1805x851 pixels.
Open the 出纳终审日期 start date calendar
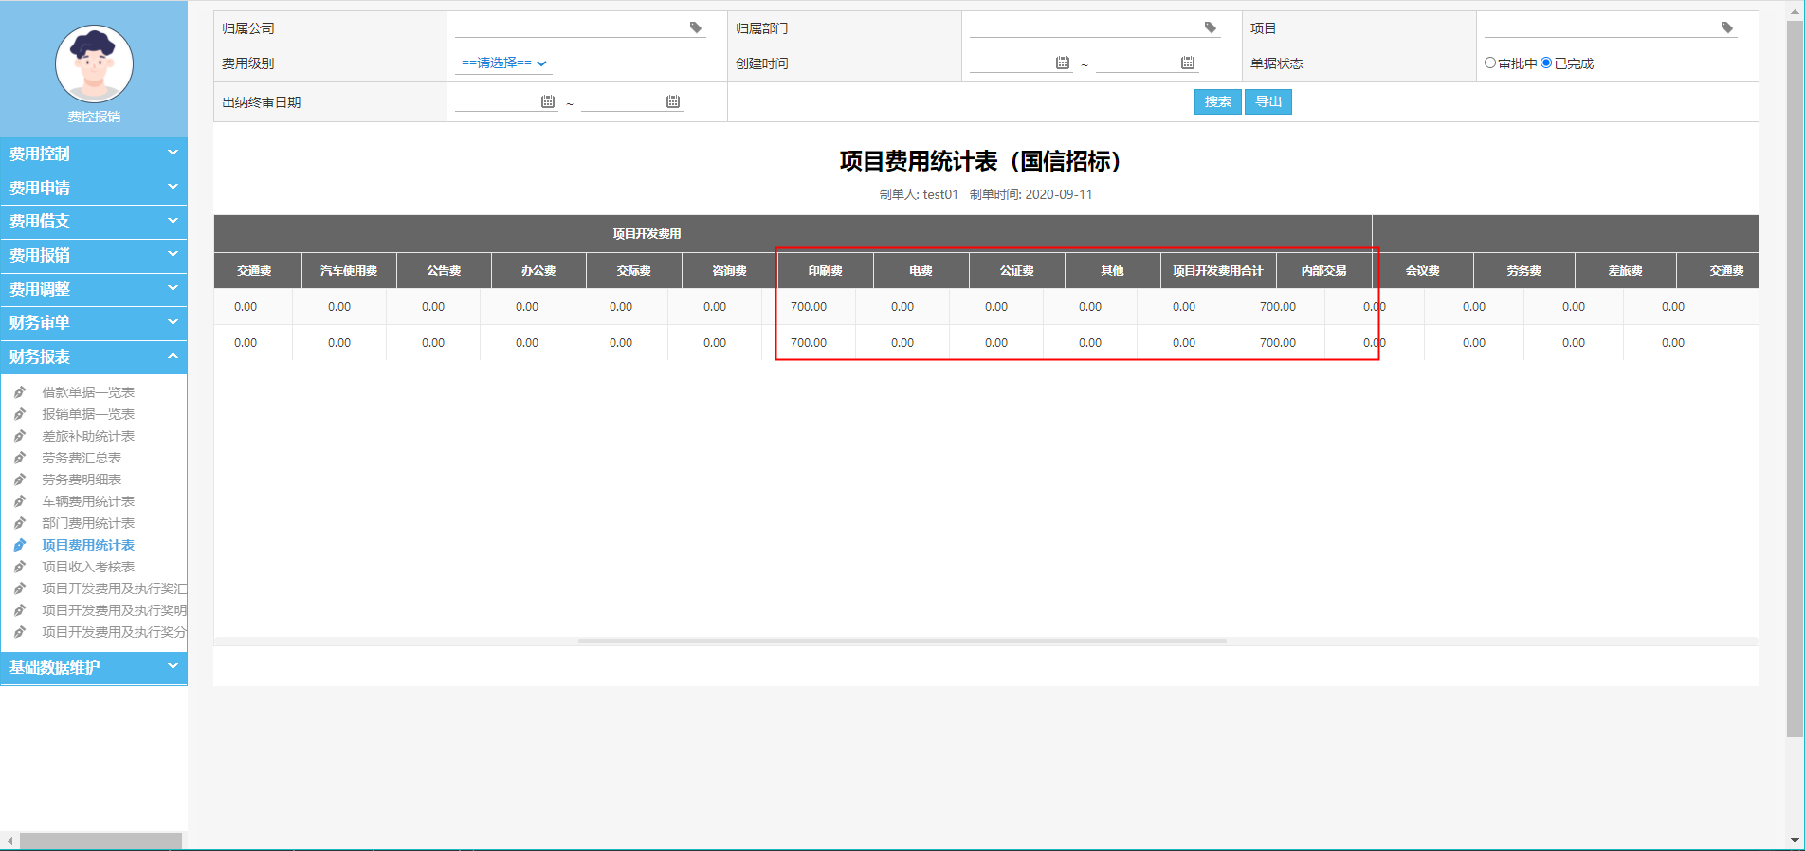click(548, 101)
